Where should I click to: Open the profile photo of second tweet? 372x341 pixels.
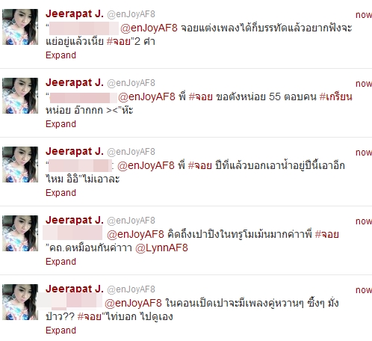pyautogui.click(x=20, y=96)
